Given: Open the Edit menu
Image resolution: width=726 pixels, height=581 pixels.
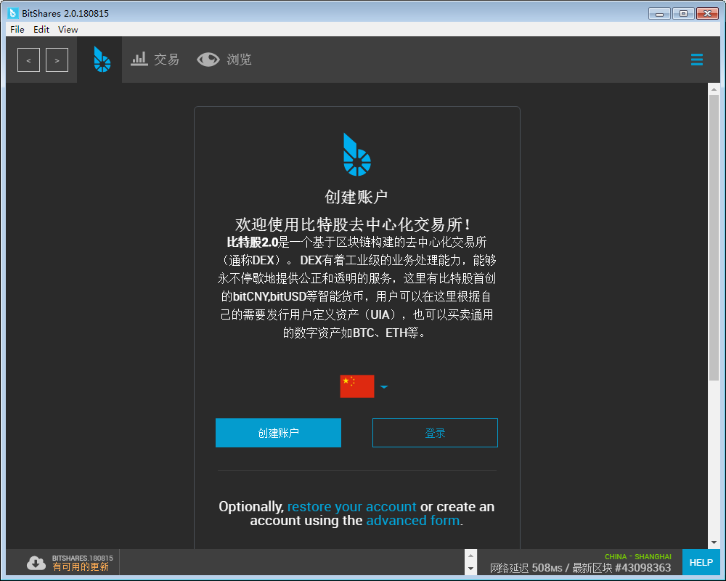Looking at the screenshot, I should click(x=41, y=29).
